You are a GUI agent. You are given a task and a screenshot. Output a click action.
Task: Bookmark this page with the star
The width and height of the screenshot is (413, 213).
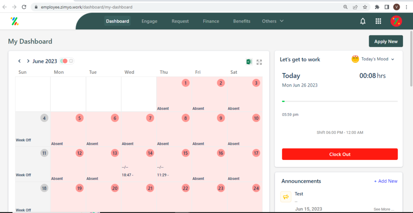tap(365, 7)
